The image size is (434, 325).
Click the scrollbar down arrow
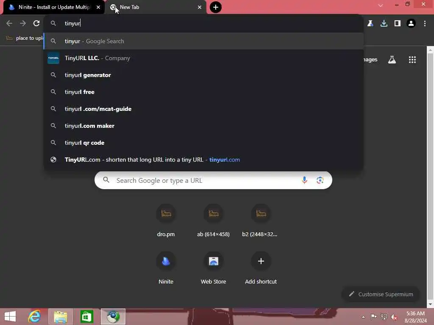430,305
